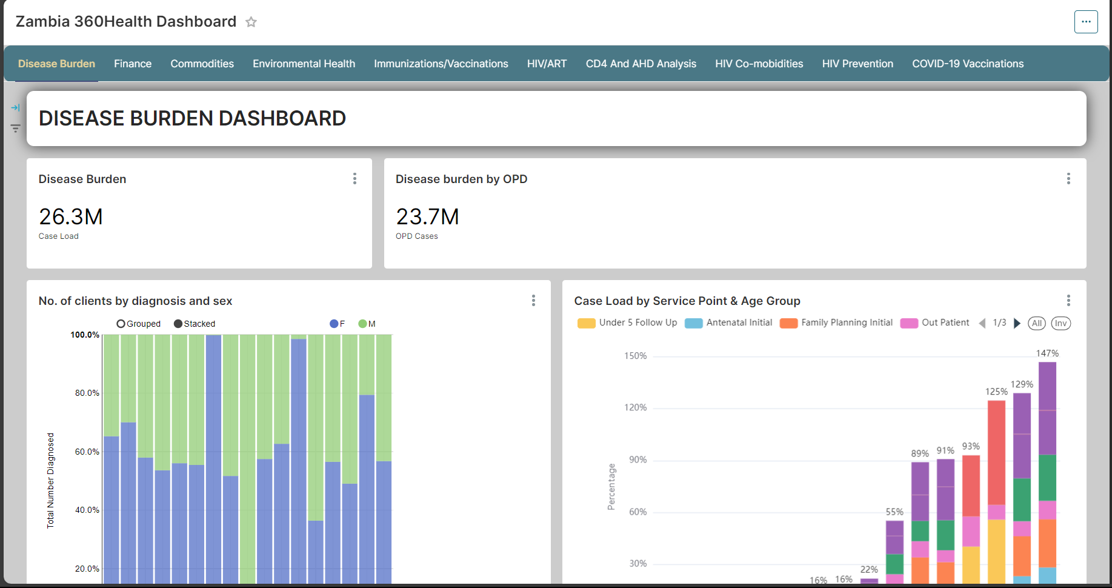
Task: Click the 23.7M OPD Cases value
Action: coord(427,216)
